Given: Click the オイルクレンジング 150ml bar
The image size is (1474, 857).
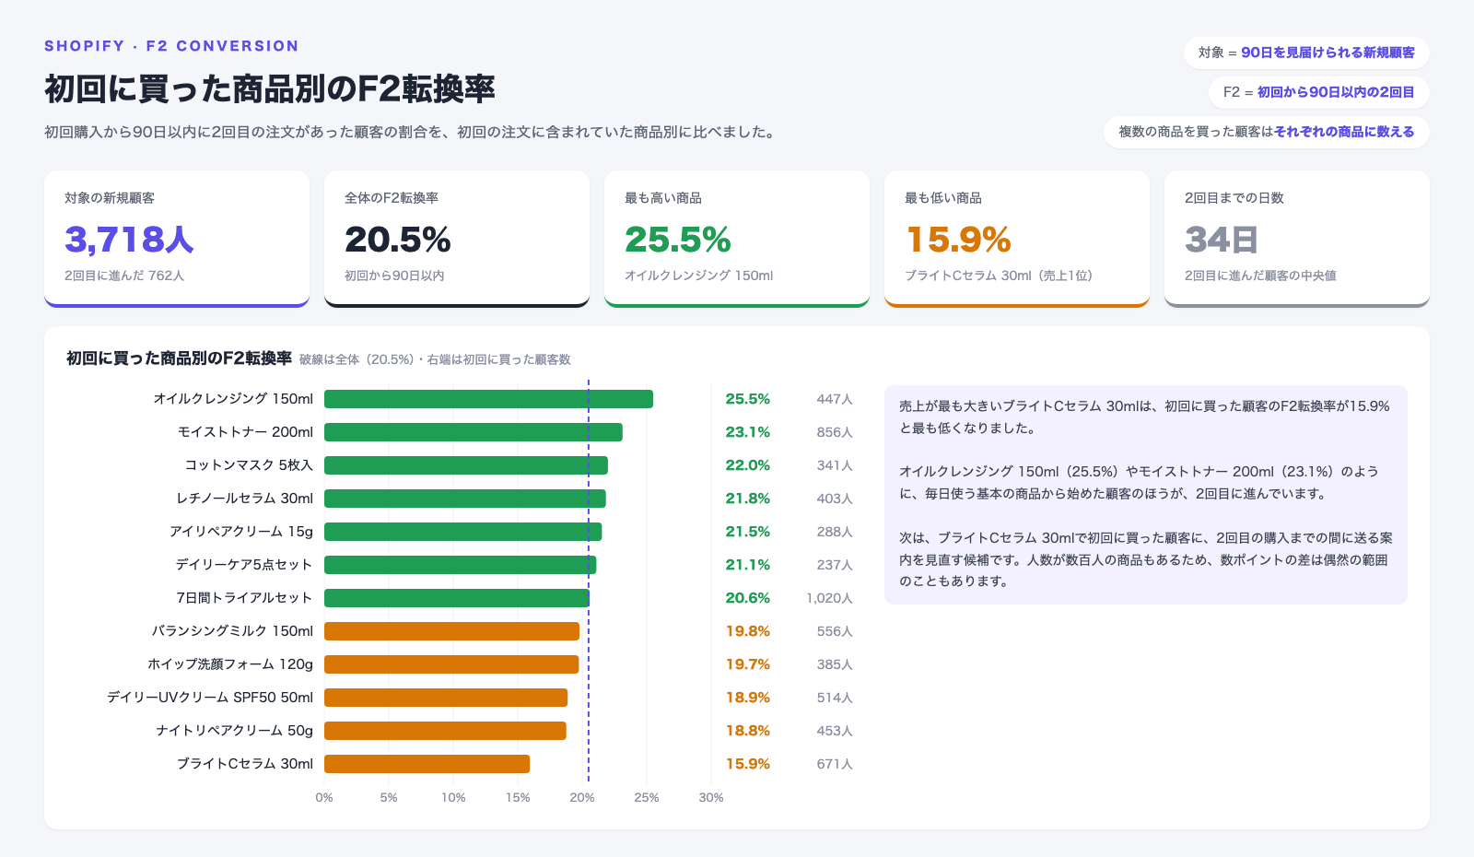Looking at the screenshot, I should point(488,399).
